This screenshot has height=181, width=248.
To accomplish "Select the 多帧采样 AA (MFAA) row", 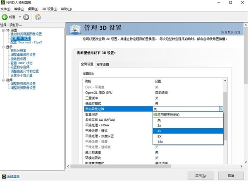I will pyautogui.click(x=118, y=120).
